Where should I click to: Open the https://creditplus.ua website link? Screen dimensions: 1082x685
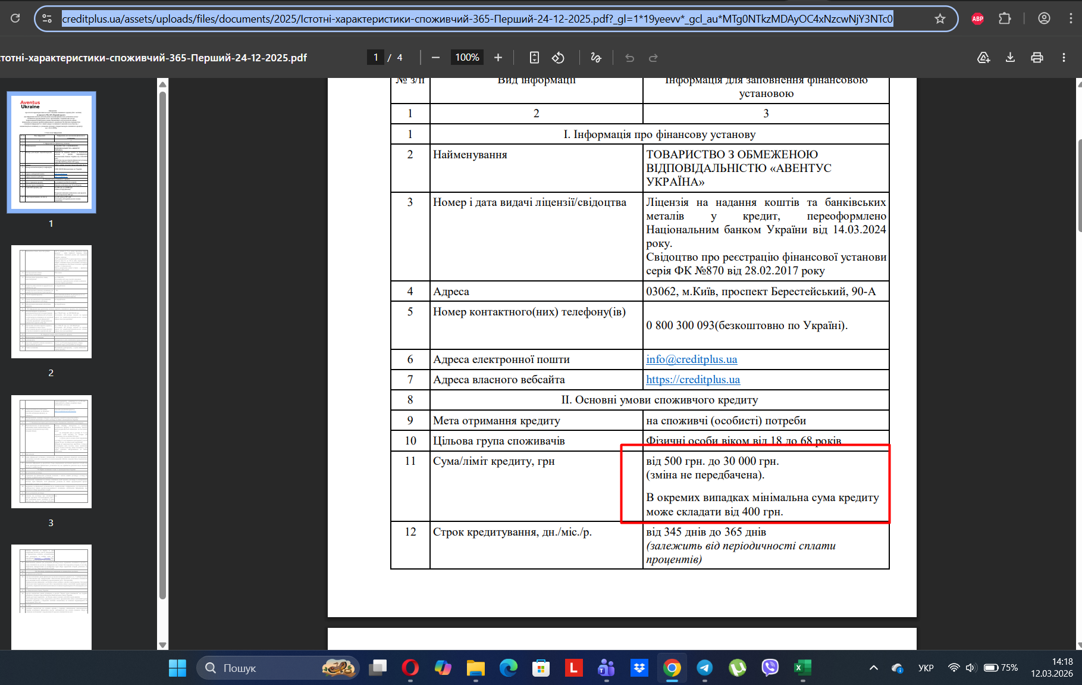point(693,380)
